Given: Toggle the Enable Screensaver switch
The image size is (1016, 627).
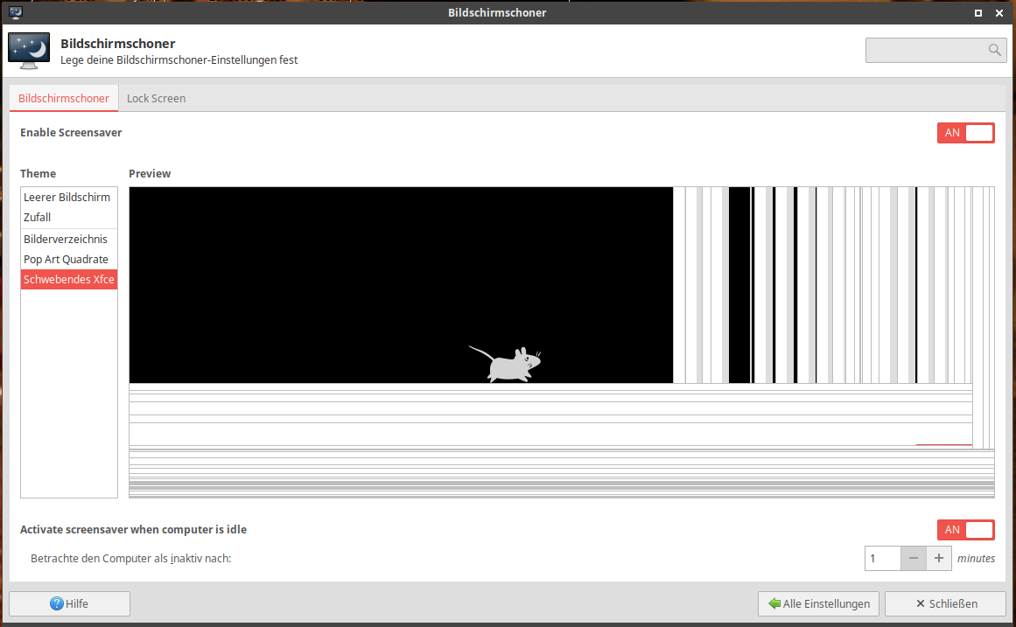Looking at the screenshot, I should [965, 133].
